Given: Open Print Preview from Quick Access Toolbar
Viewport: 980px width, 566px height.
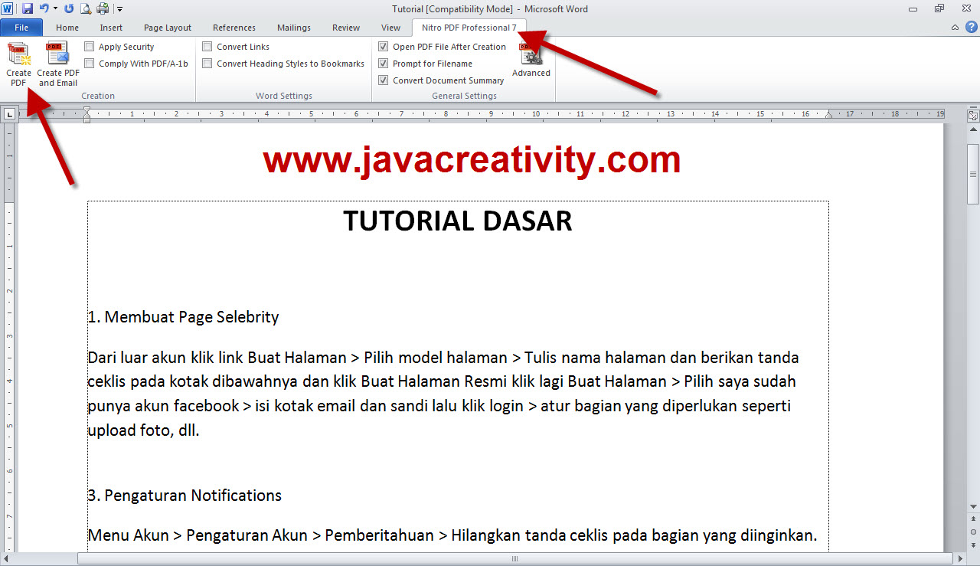Looking at the screenshot, I should 86,8.
